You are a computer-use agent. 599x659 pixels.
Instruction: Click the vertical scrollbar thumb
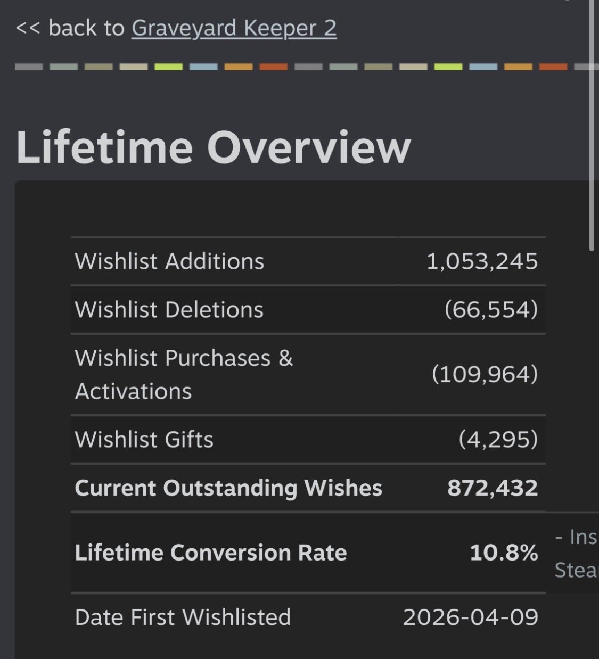pos(592,125)
